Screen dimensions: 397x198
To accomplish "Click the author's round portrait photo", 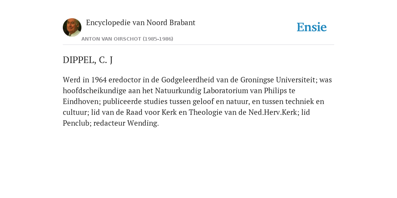I will (72, 27).
